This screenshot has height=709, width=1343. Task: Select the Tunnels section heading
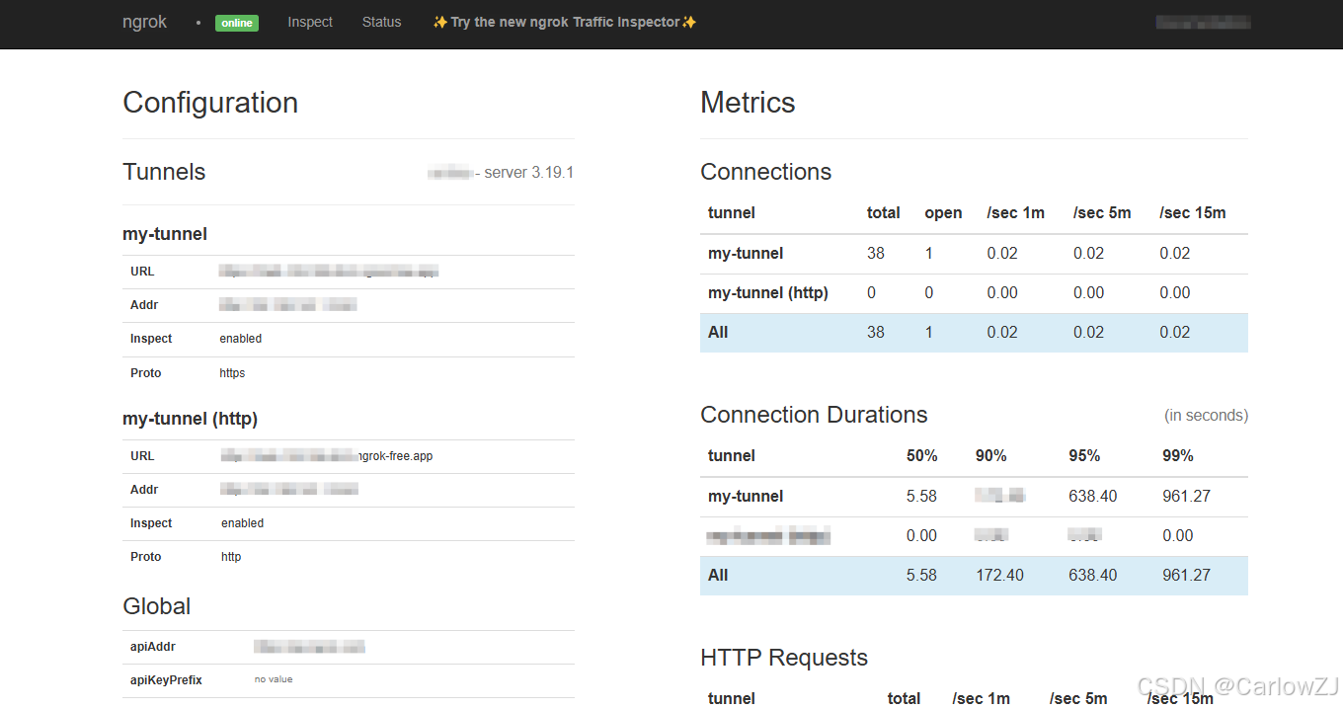pos(164,172)
